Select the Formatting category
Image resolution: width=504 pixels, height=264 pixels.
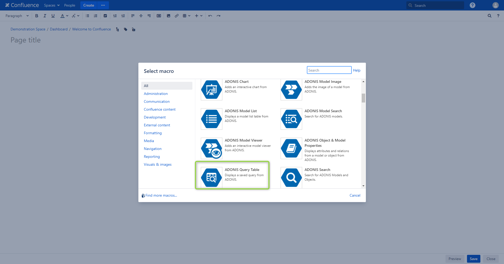pos(153,133)
